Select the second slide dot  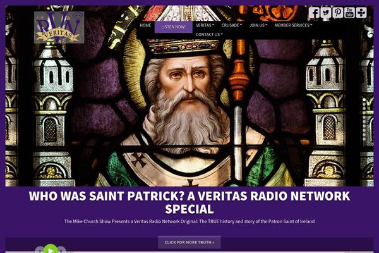364,104
